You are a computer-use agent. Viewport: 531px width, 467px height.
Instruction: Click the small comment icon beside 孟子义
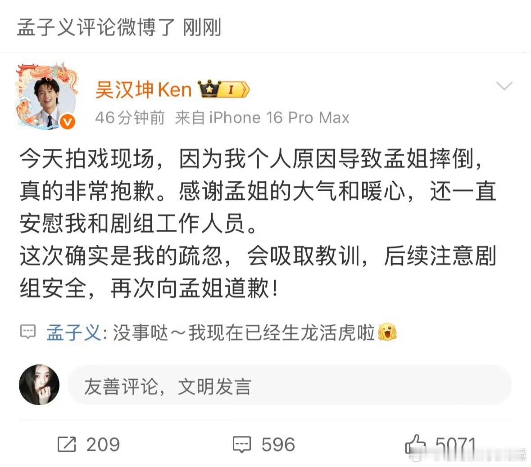point(28,332)
